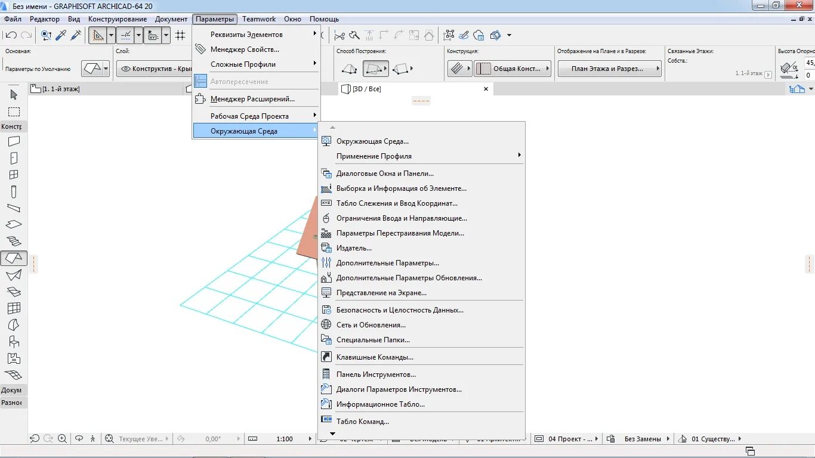Viewport: 815px width, 458px height.
Task: Toggle grid snap icon in toolbar
Action: (180, 35)
